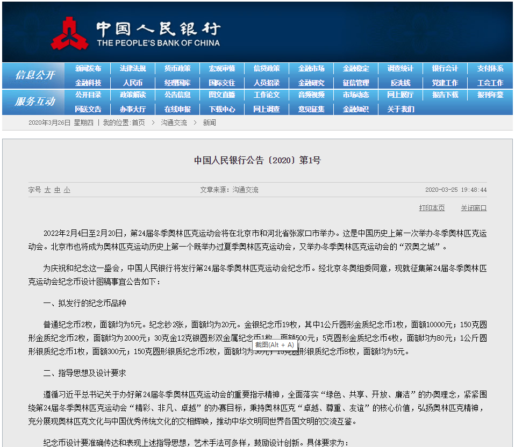Open the 关于我们 page
This screenshot has width=515, height=447.
400,109
